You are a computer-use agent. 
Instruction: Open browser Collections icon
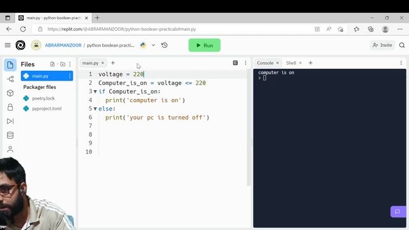371,29
